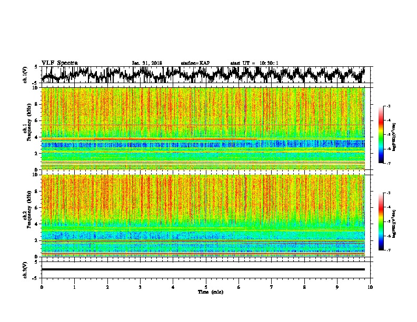This screenshot has height=322, width=417.
Task: Click the "-3" label on ch.1 color bar
Action: coord(388,106)
